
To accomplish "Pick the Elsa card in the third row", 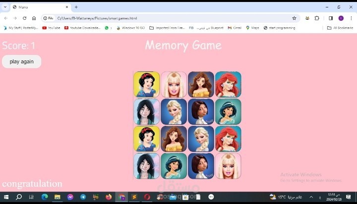I will tap(201, 139).
